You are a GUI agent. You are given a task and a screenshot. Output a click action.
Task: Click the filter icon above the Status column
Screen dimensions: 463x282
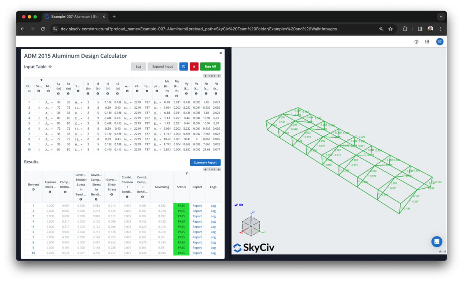coord(186,174)
